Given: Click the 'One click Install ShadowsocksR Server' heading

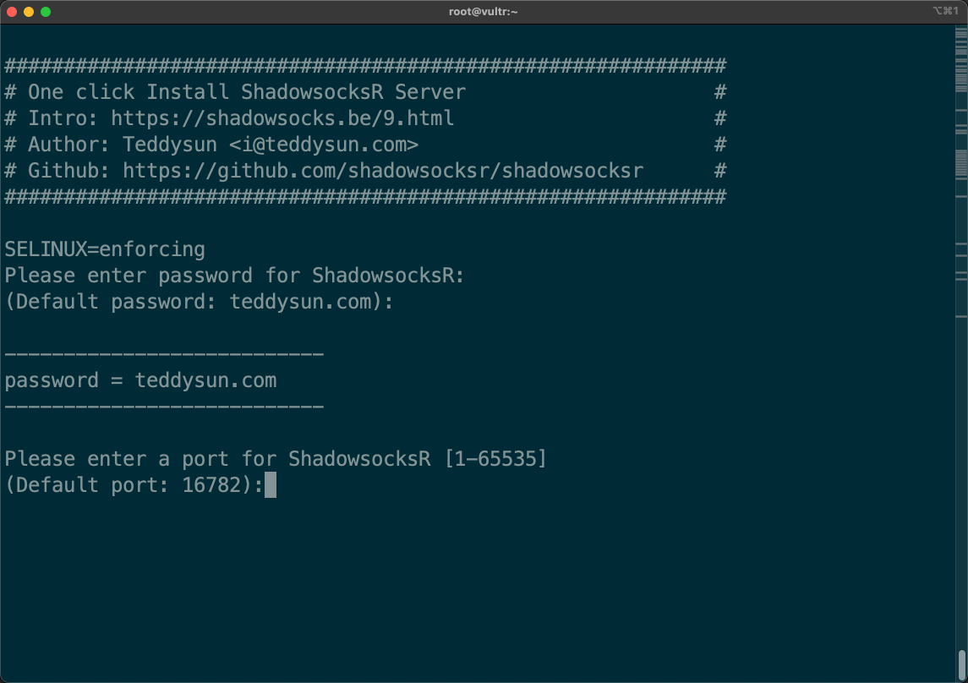Looking at the screenshot, I should coord(247,91).
